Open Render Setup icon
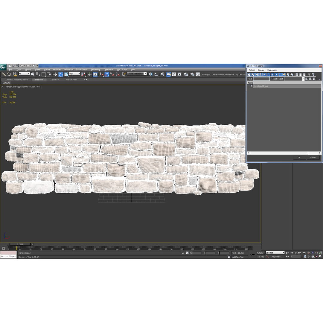The image size is (323, 323). pyautogui.click(x=192, y=74)
